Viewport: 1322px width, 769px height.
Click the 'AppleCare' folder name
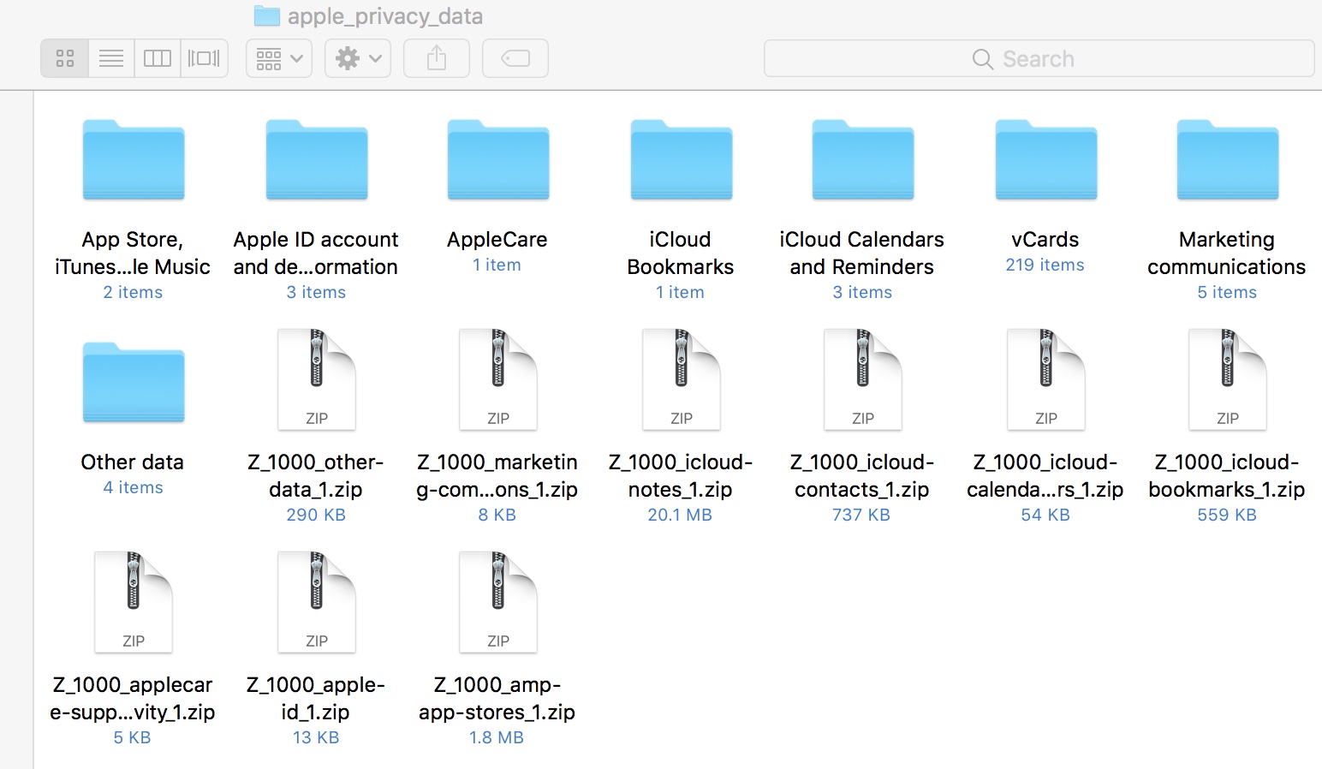click(x=497, y=240)
